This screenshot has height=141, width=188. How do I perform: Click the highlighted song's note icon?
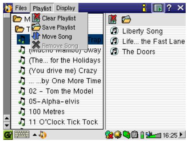[x=22, y=39]
